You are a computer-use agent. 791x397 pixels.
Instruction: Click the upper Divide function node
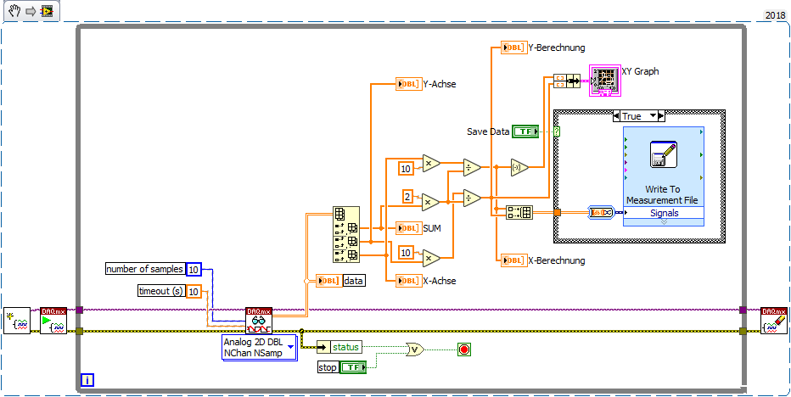(x=472, y=166)
